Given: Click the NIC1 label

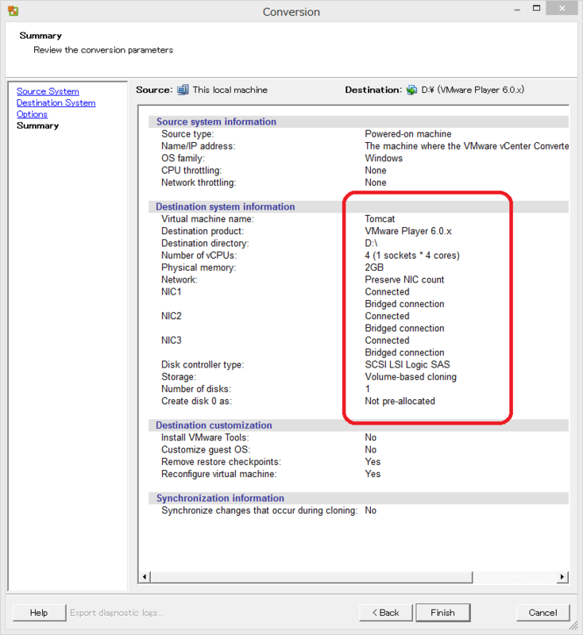Looking at the screenshot, I should (172, 291).
